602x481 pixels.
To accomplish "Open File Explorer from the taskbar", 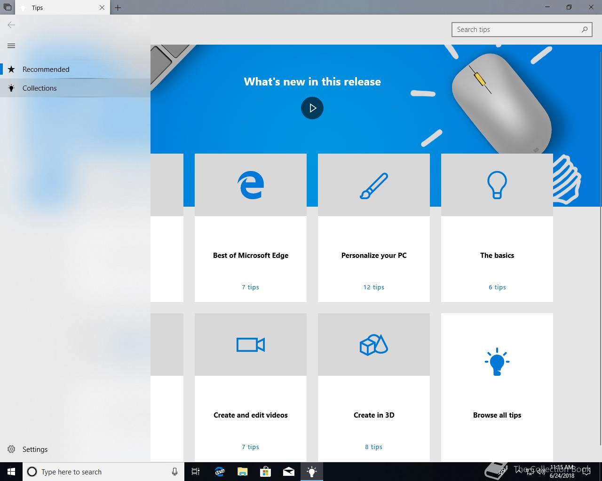I will 242,472.
